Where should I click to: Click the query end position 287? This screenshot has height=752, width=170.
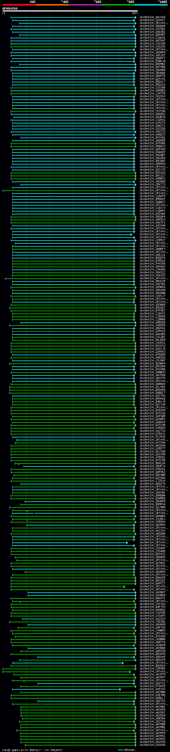(x=134, y=13)
